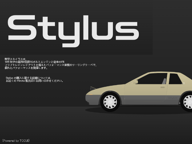Click the car's driver door handle

[x=162, y=87]
